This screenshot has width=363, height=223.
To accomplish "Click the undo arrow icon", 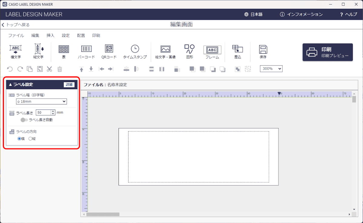I will 10,69.
